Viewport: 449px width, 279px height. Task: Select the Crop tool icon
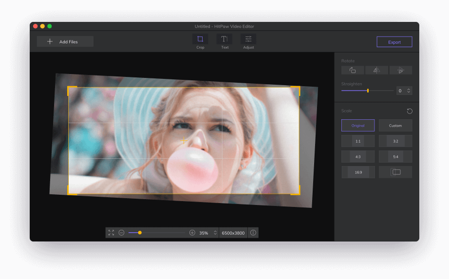(200, 39)
